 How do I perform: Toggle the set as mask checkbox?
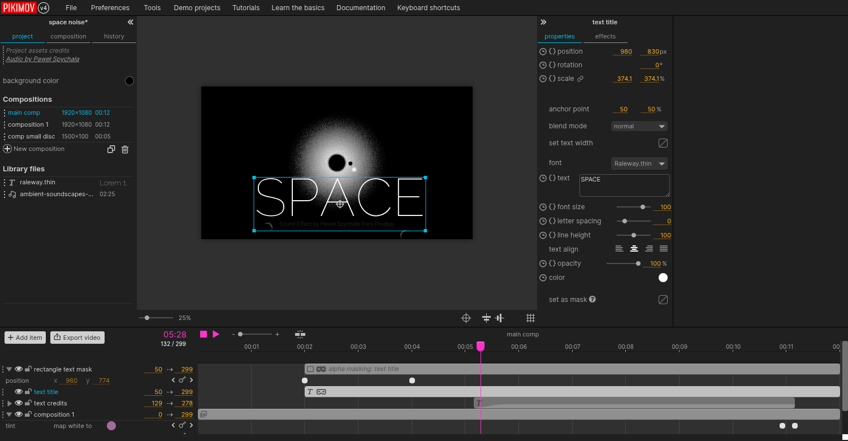(663, 300)
